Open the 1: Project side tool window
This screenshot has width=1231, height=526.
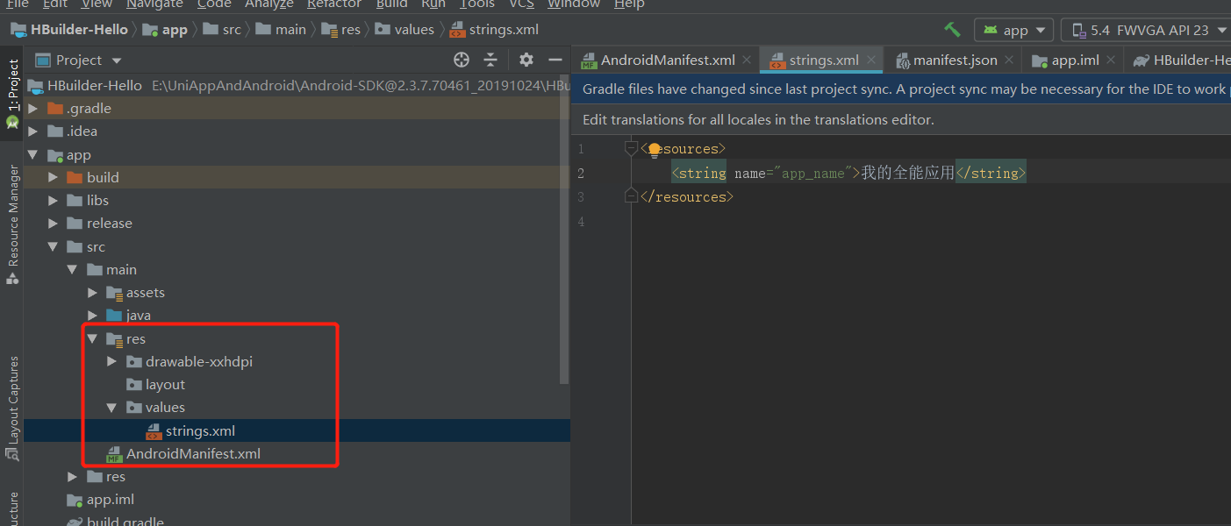click(12, 95)
